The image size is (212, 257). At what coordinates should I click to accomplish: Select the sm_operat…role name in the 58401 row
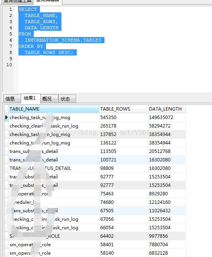coord(54,245)
